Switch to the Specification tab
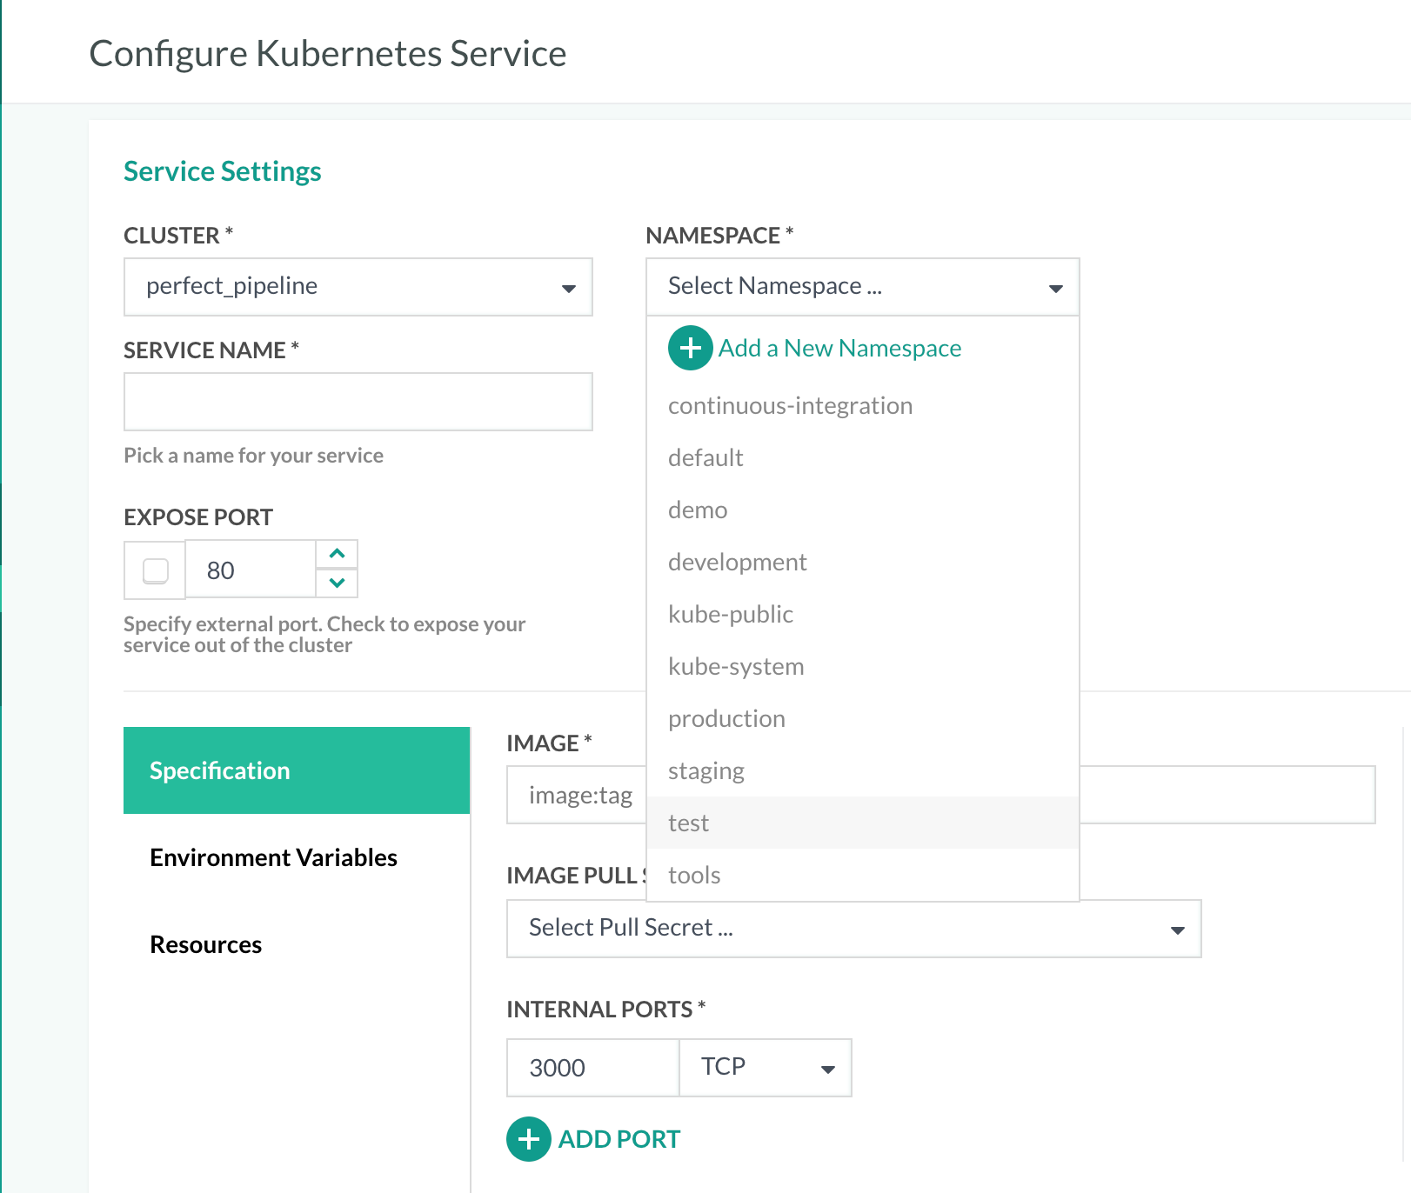The image size is (1411, 1193). click(296, 770)
